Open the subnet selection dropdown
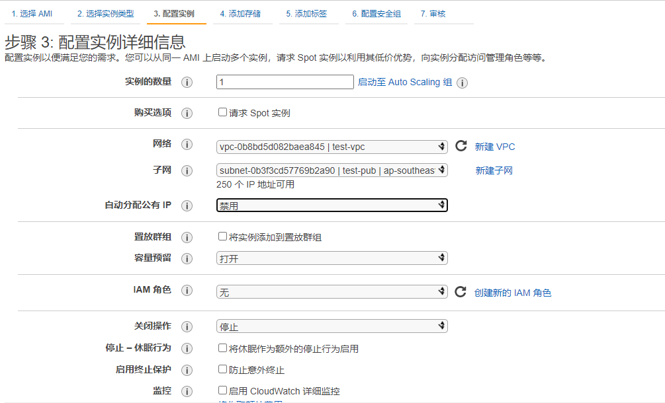The height and width of the screenshot is (403, 665). pyautogui.click(x=331, y=170)
